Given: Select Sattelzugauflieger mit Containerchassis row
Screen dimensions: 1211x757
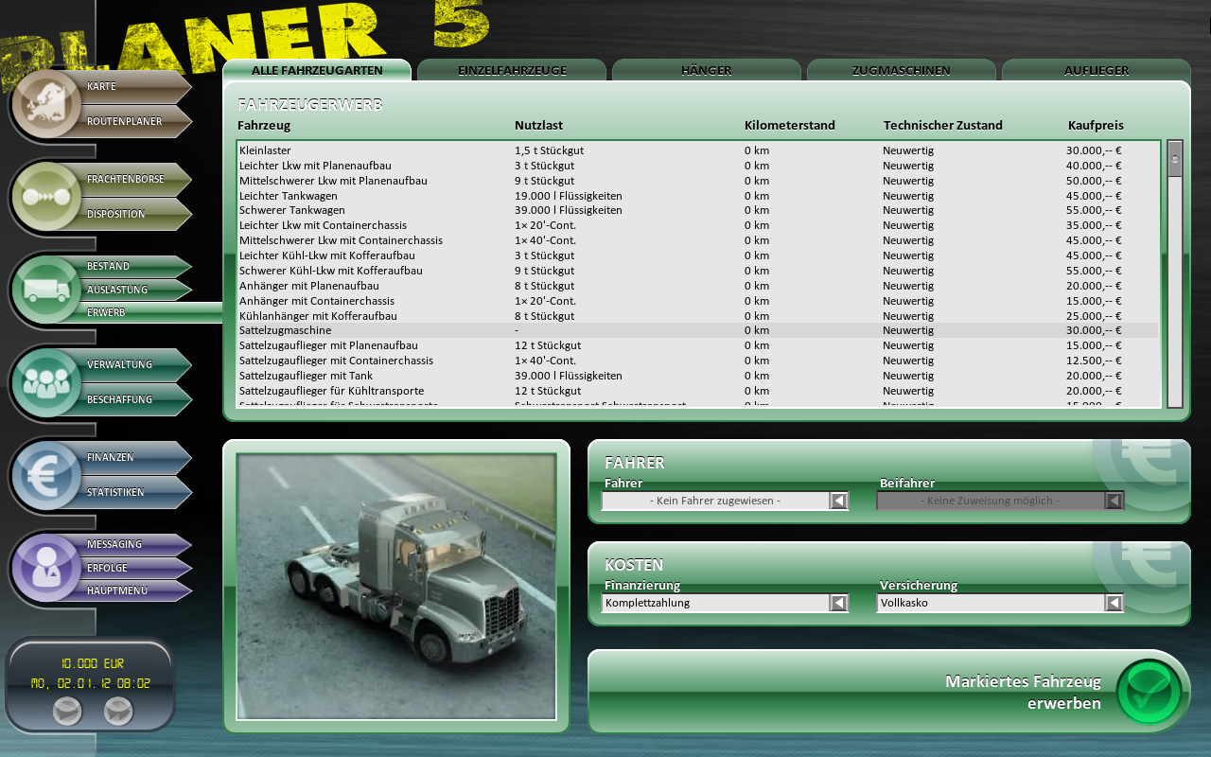Looking at the screenshot, I should tap(698, 361).
